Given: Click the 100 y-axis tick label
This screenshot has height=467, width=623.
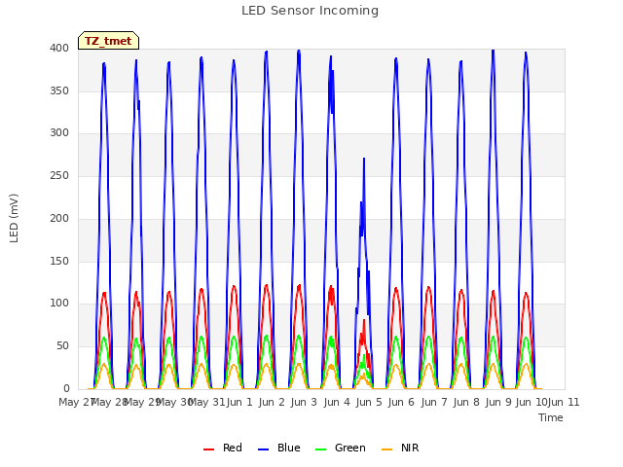Looking at the screenshot, I should click(59, 304).
